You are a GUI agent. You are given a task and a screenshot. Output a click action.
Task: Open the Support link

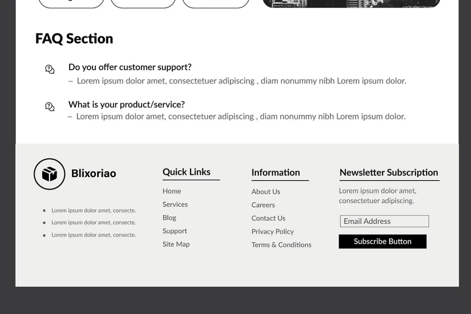click(x=175, y=231)
